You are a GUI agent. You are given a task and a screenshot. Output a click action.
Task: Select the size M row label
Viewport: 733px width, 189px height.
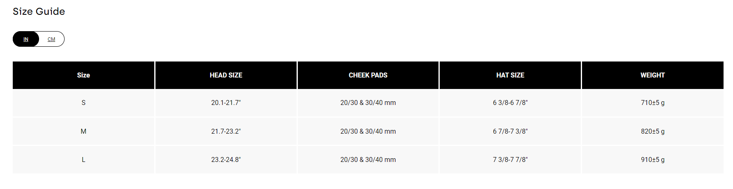(x=84, y=131)
